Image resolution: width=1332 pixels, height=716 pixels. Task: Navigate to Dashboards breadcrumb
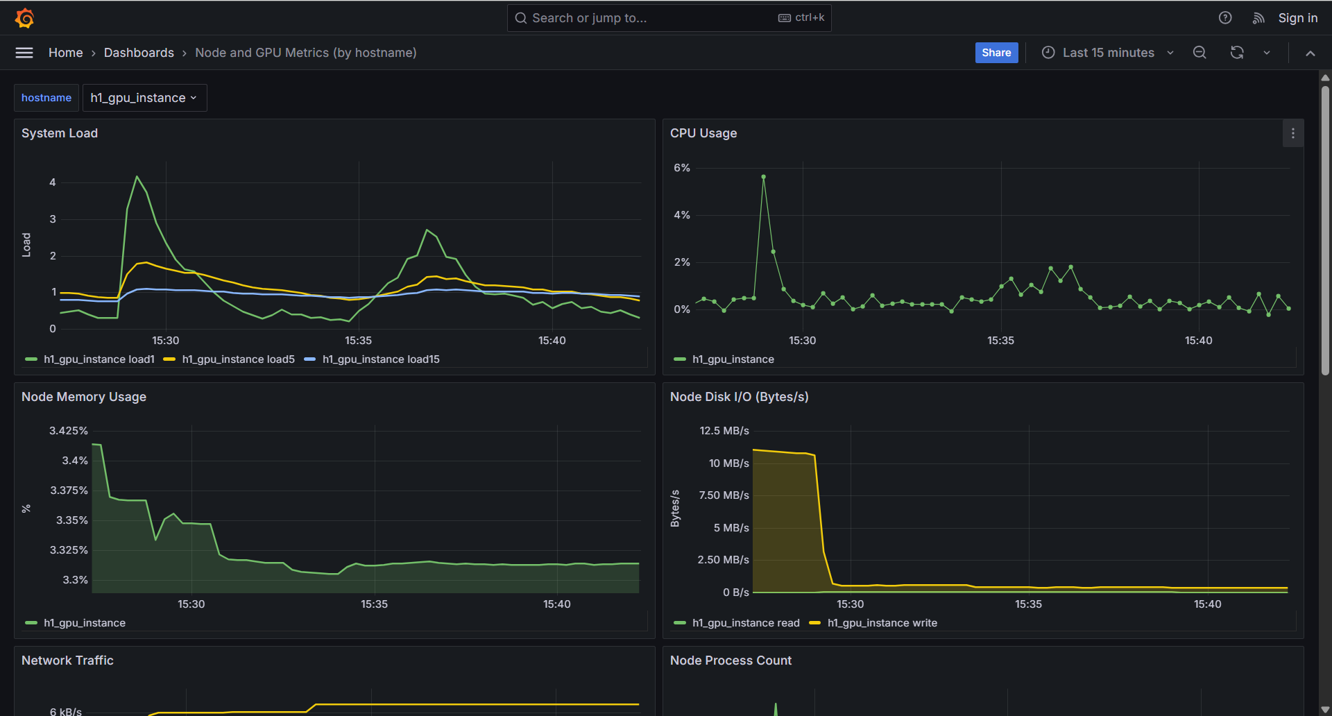coord(139,53)
